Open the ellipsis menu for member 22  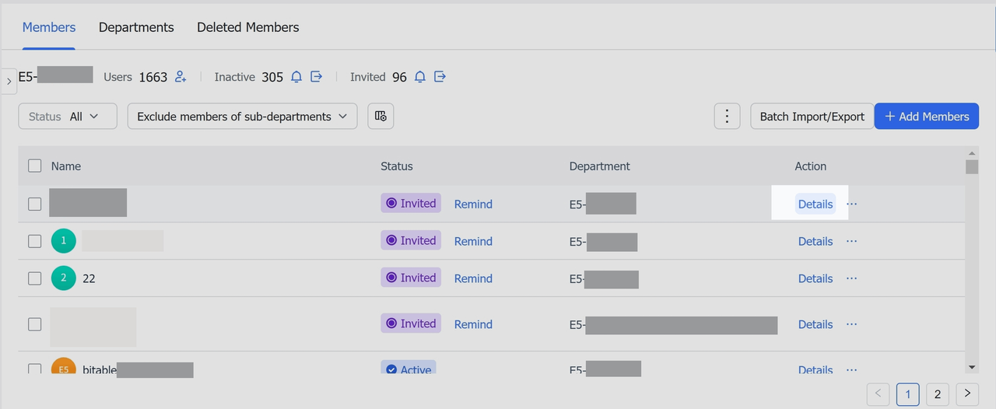tap(851, 278)
